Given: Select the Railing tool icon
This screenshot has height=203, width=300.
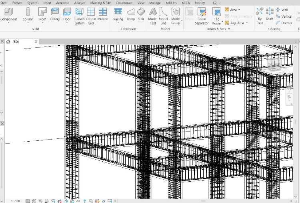Looking at the screenshot, I should [118, 12].
